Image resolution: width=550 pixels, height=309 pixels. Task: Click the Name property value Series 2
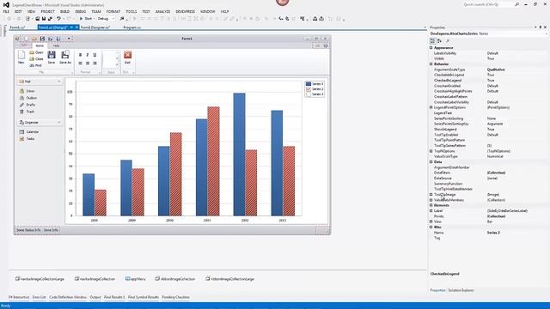493,233
